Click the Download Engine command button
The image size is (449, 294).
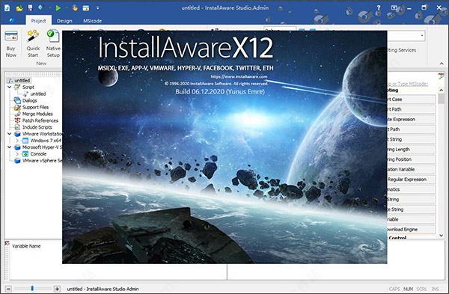(411, 230)
